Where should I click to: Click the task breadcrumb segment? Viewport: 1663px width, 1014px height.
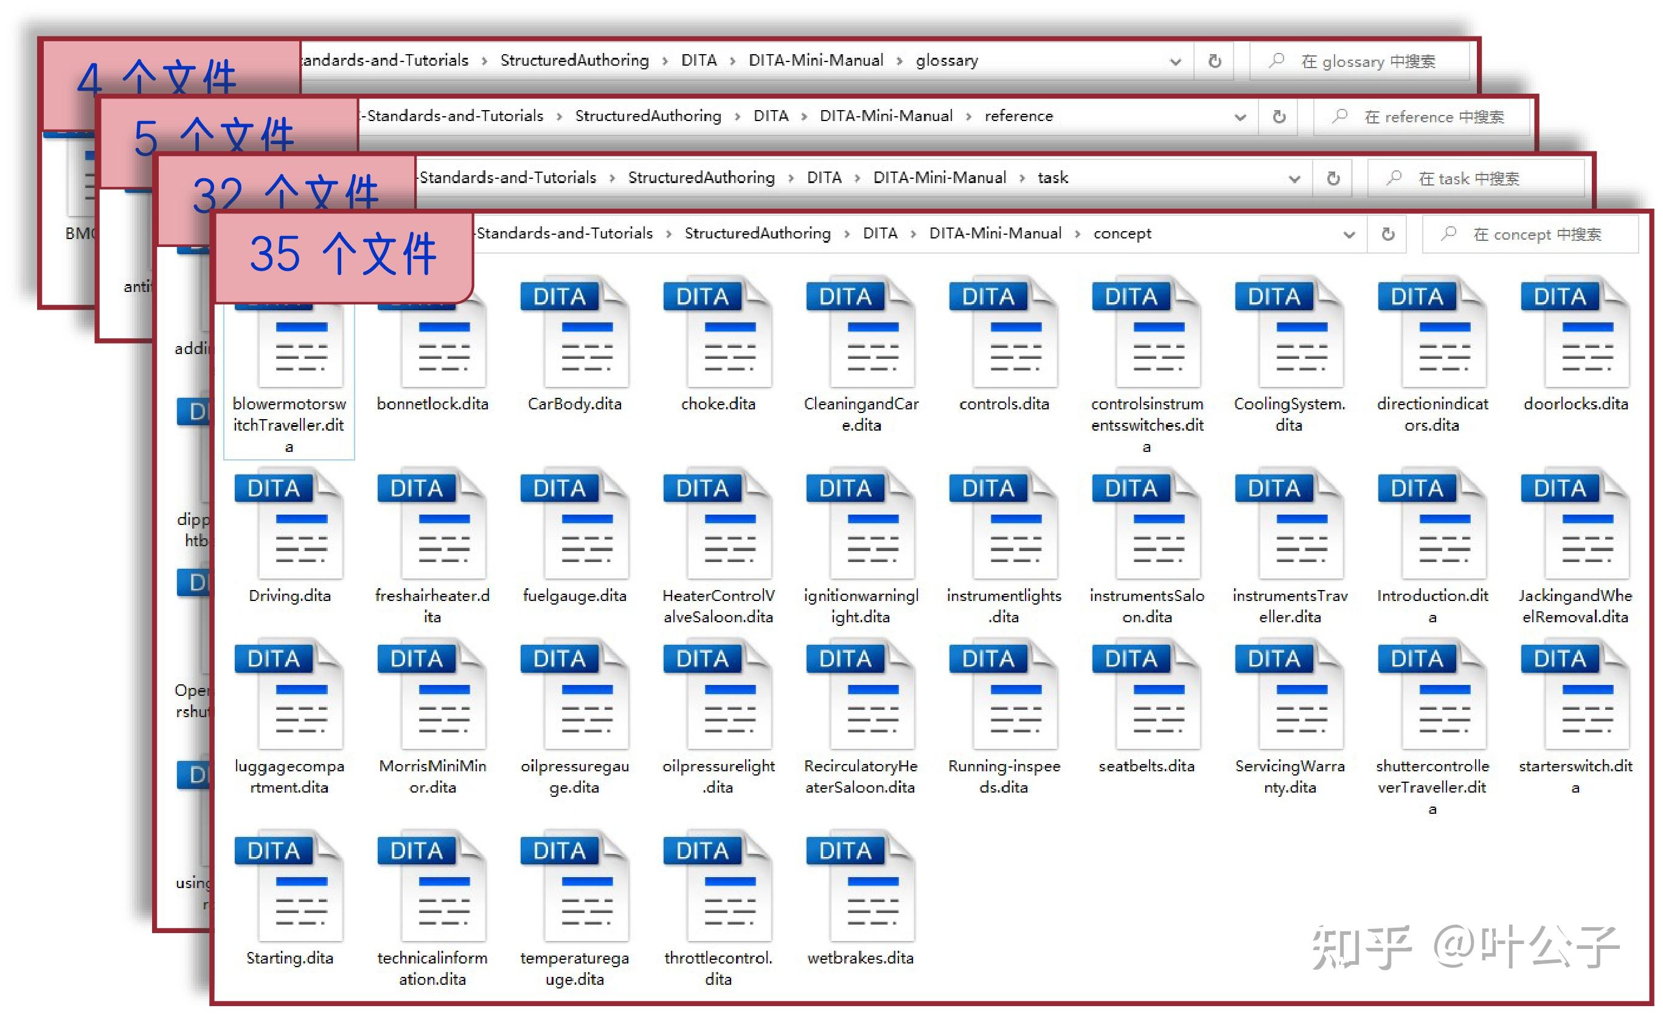1053,178
